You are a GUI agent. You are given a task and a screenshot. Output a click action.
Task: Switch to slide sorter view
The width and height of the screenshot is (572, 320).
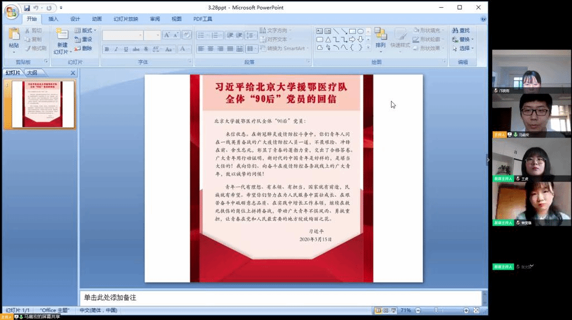tap(386, 311)
